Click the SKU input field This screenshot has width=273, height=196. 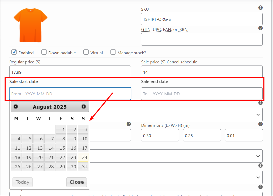pyautogui.click(x=202, y=19)
